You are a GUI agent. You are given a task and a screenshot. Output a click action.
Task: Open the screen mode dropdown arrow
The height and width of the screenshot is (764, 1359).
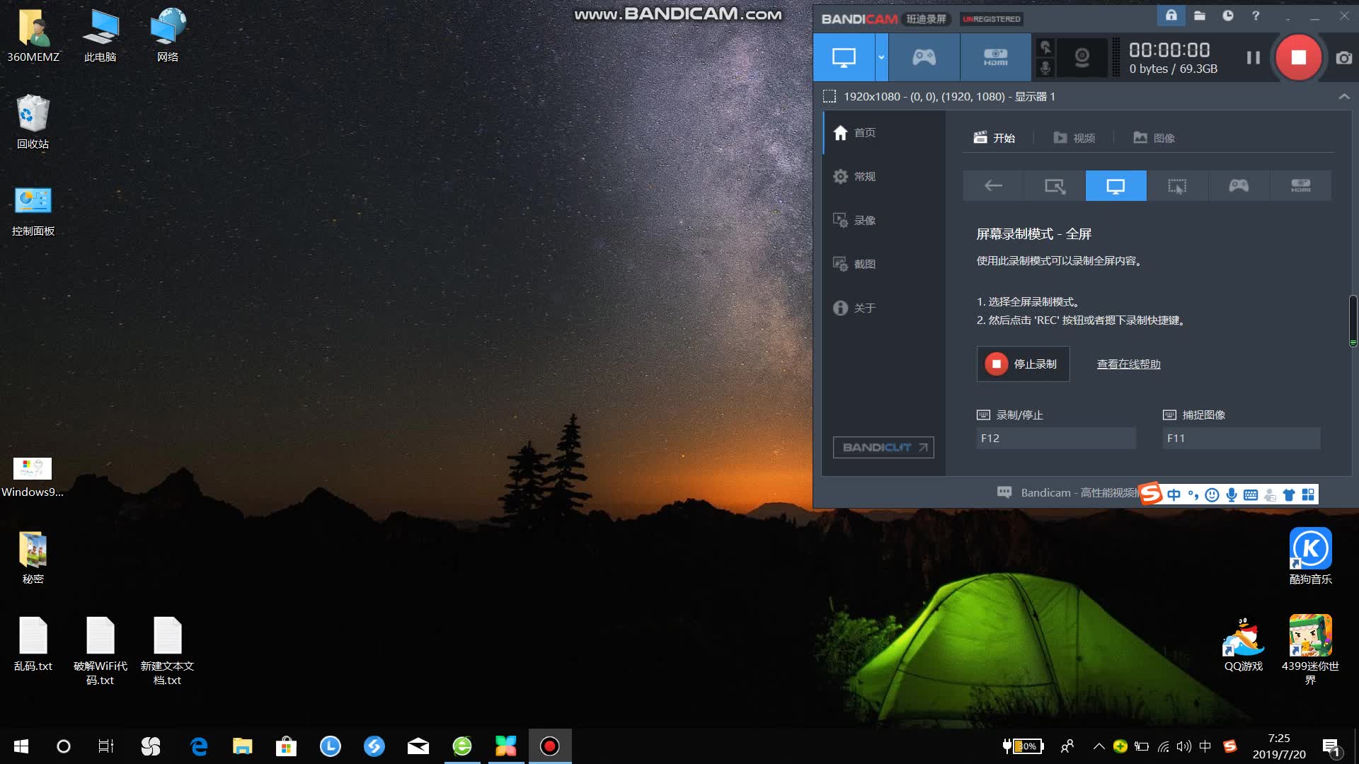(x=881, y=57)
